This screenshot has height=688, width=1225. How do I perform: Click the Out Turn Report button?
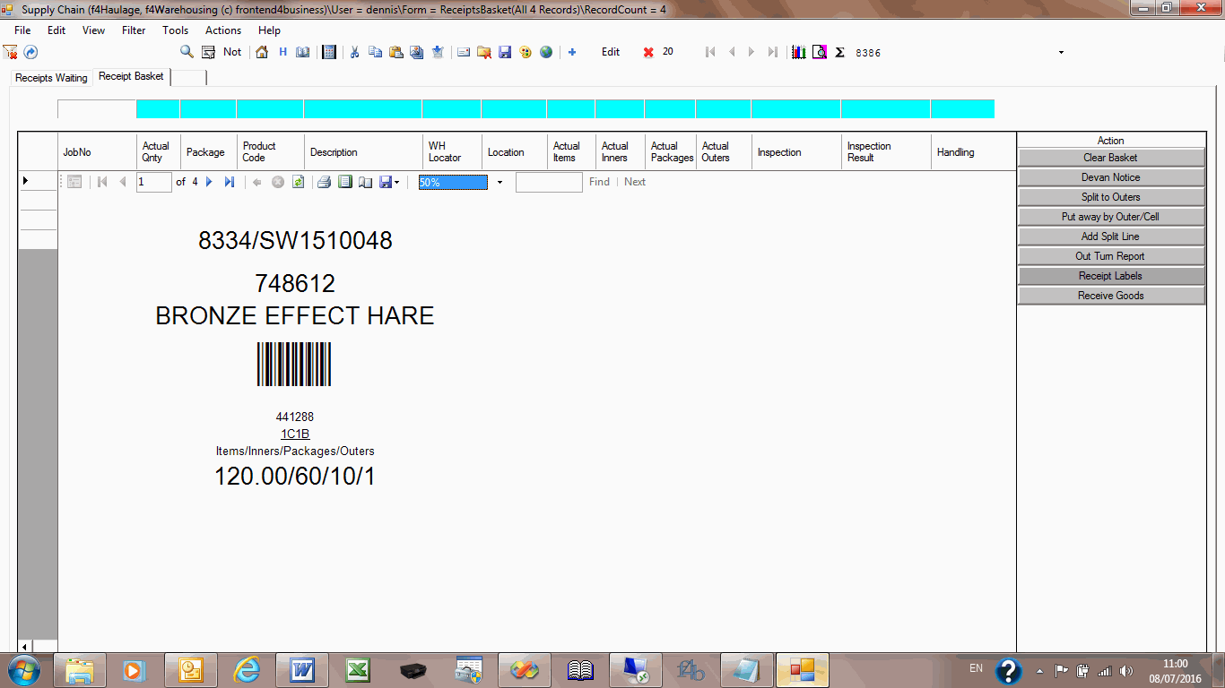coord(1110,256)
